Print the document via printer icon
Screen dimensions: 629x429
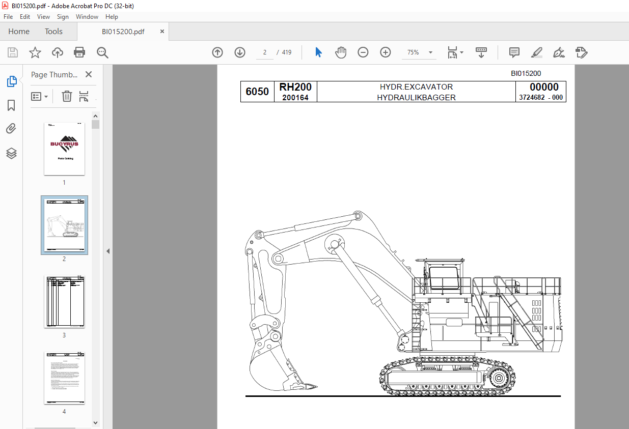[79, 52]
